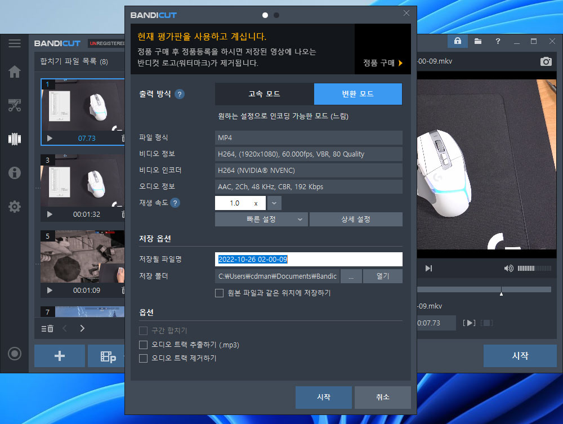Click 시작 button in main Bandicut window
The height and width of the screenshot is (424, 563).
(x=520, y=356)
